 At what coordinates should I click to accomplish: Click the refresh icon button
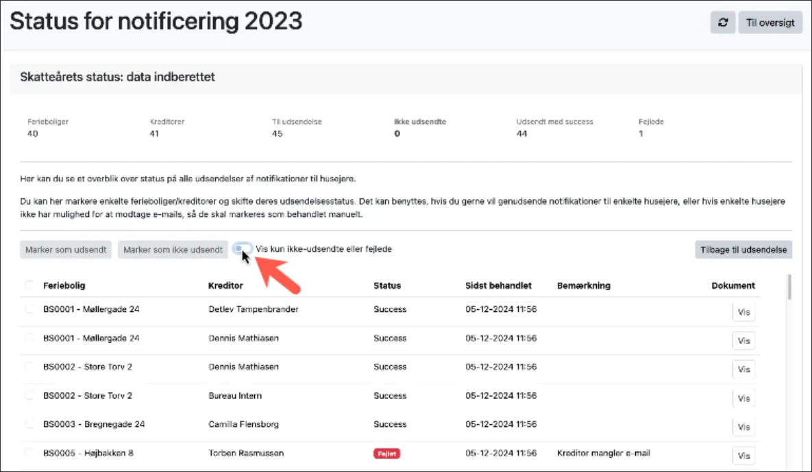pyautogui.click(x=722, y=23)
